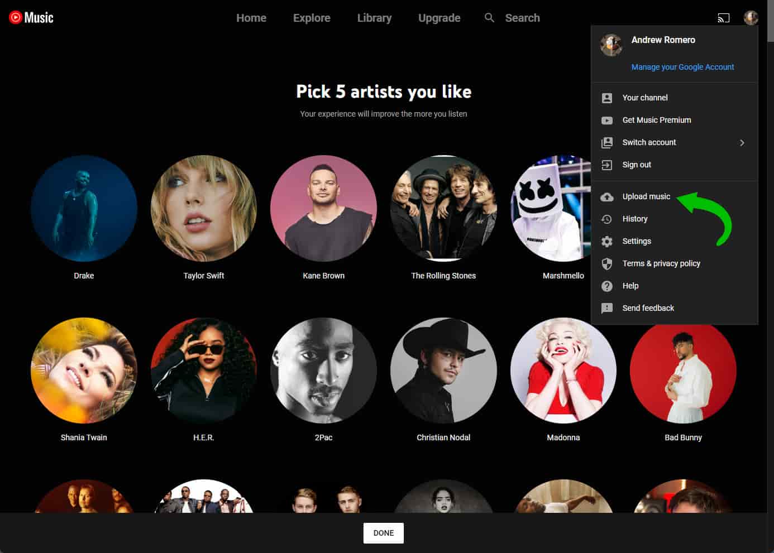
Task: Click the Get Music Premium icon
Action: (607, 120)
